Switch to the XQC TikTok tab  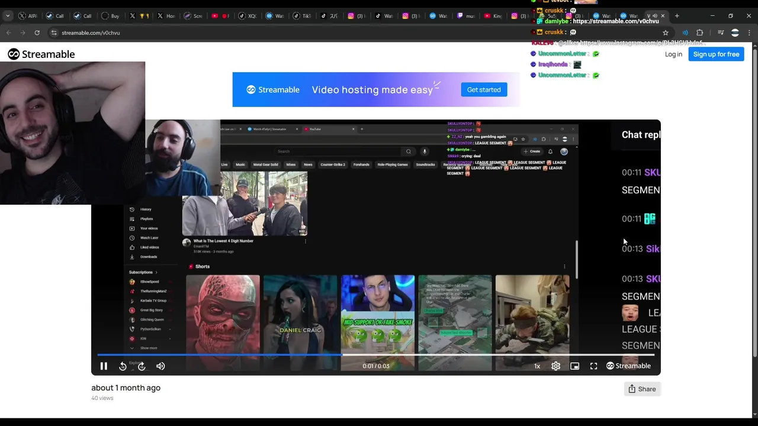pos(248,16)
